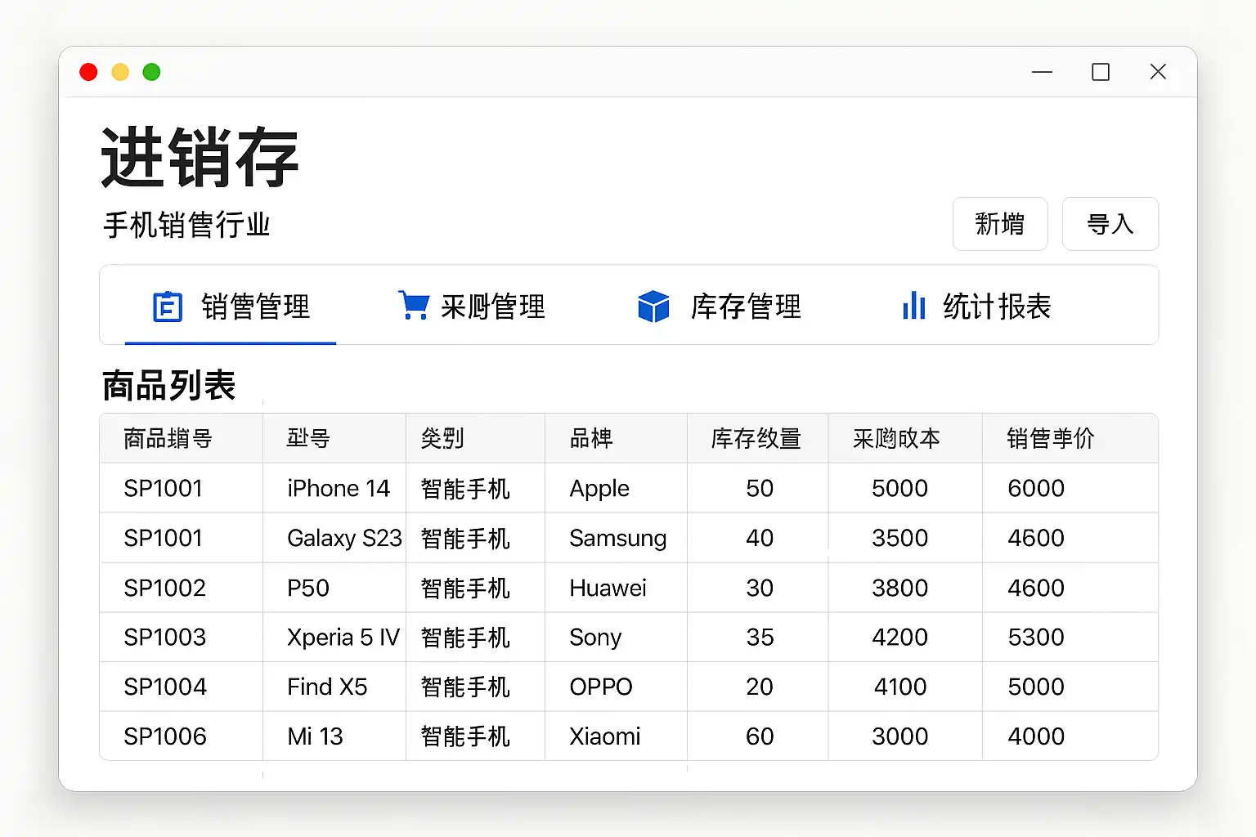
Task: Select the iPhone 14 row
Action: coord(338,489)
